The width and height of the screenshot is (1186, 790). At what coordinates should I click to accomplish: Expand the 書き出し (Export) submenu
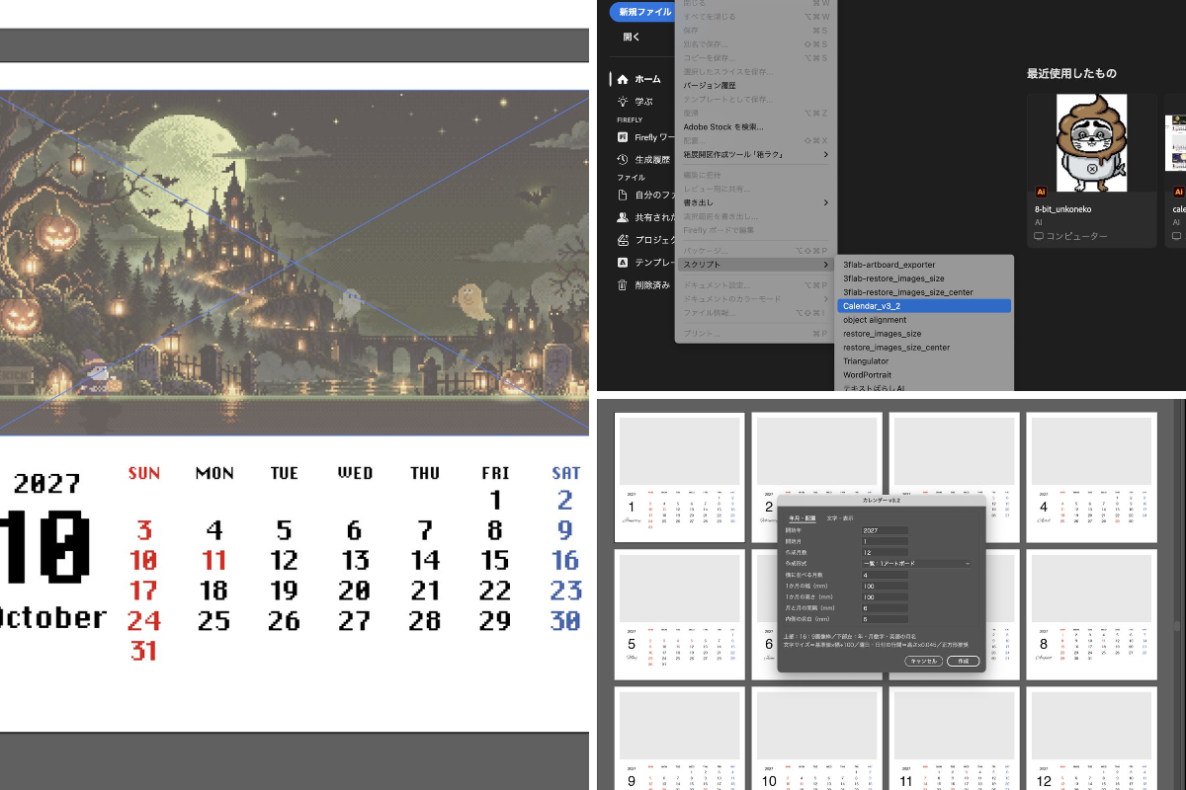[756, 202]
